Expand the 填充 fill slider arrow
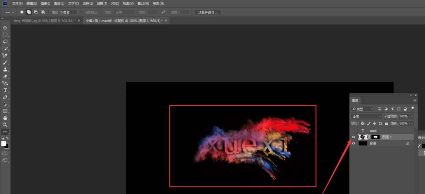This screenshot has height=194, width=425. (412, 124)
